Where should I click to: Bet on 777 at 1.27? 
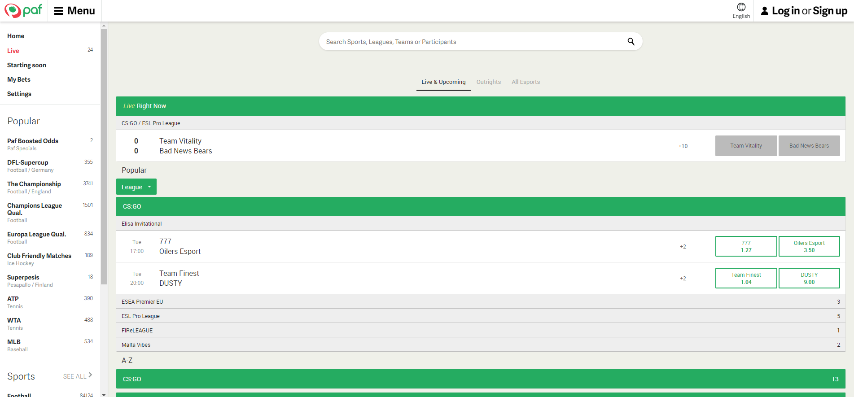pyautogui.click(x=746, y=246)
